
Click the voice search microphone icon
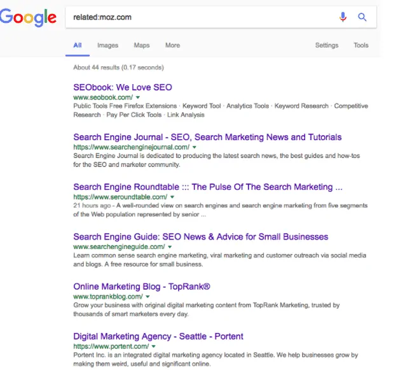(x=343, y=17)
